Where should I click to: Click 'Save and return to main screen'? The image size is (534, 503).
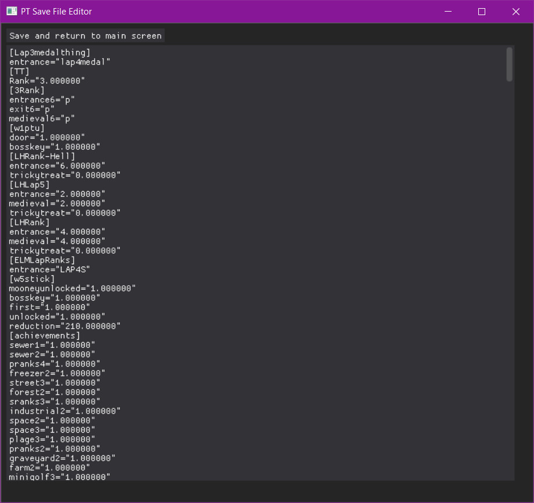pyautogui.click(x=85, y=35)
